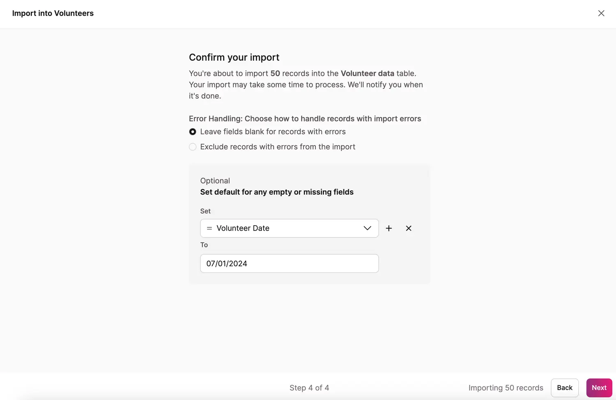Image resolution: width=616 pixels, height=400 pixels.
Task: Close the Import into Volunteers dialog
Action: (x=601, y=13)
